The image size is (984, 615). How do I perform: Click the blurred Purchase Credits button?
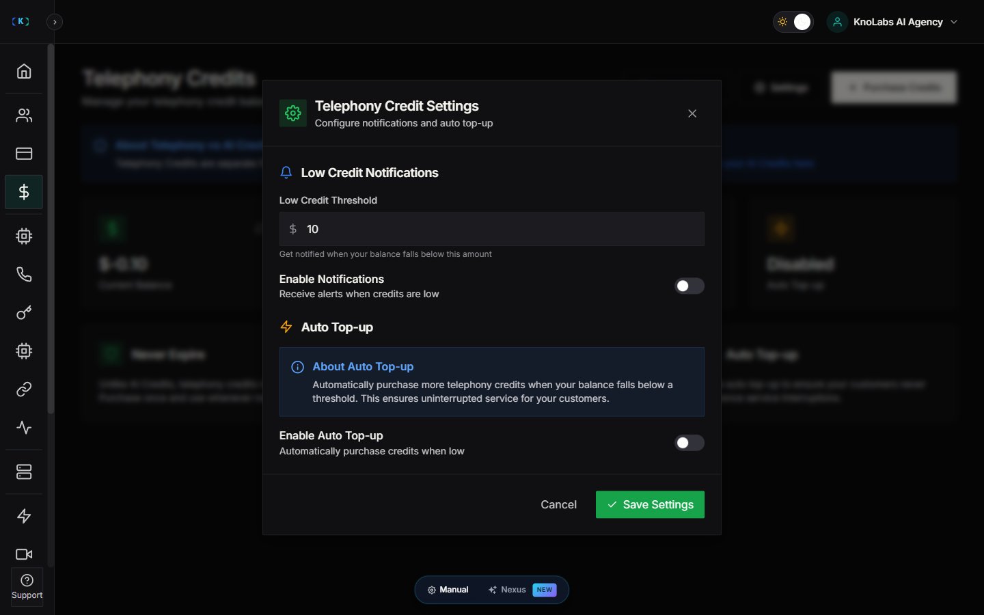coord(894,87)
